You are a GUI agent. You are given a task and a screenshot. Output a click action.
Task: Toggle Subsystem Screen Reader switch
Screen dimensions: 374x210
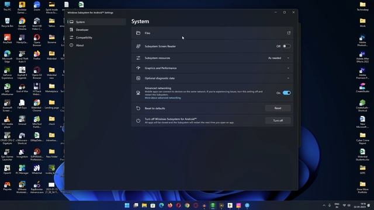click(x=286, y=46)
